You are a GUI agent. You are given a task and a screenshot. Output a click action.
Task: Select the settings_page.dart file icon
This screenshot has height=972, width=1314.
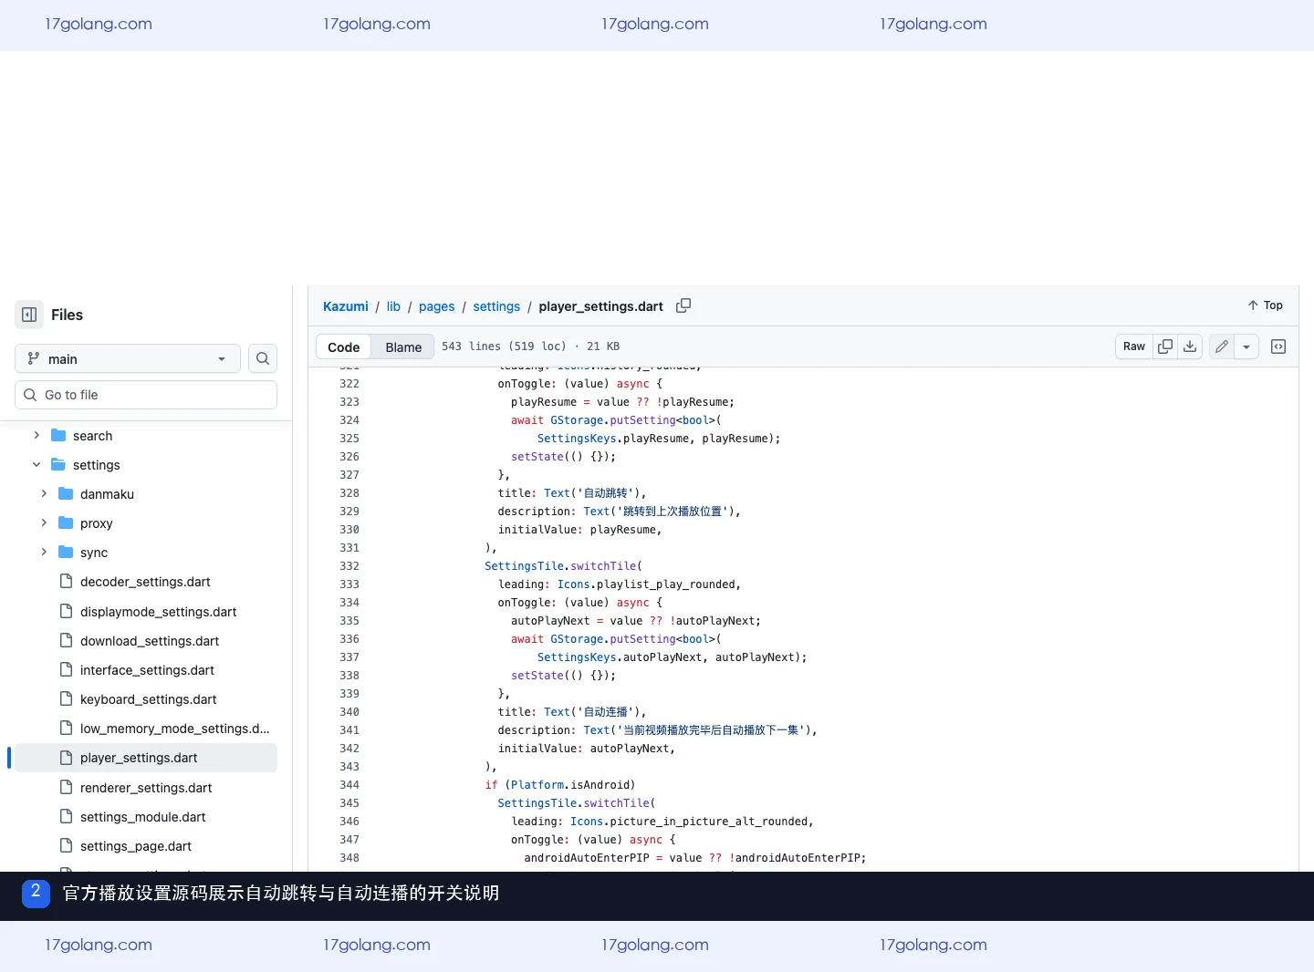[x=66, y=845]
